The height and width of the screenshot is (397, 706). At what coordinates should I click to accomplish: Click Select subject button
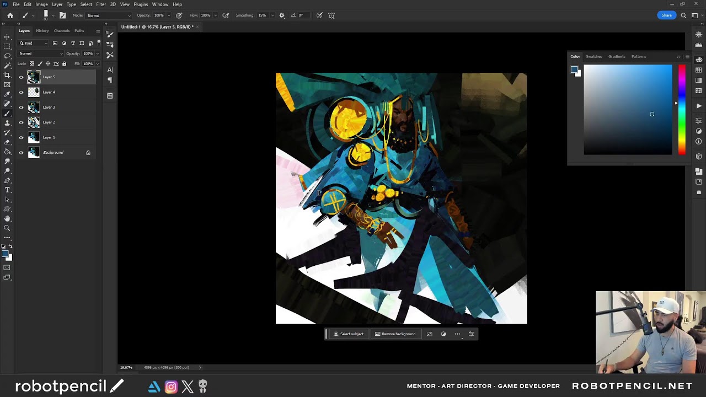pyautogui.click(x=349, y=334)
